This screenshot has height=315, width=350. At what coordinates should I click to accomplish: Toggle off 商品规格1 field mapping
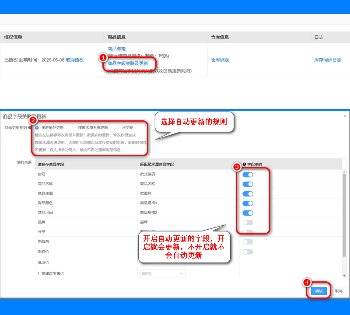[248, 203]
